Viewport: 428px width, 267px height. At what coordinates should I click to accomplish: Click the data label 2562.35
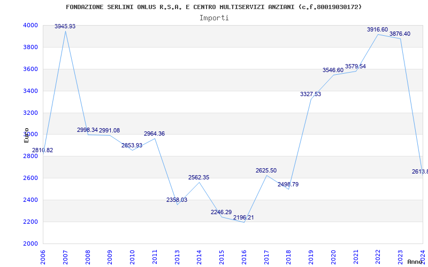click(198, 178)
